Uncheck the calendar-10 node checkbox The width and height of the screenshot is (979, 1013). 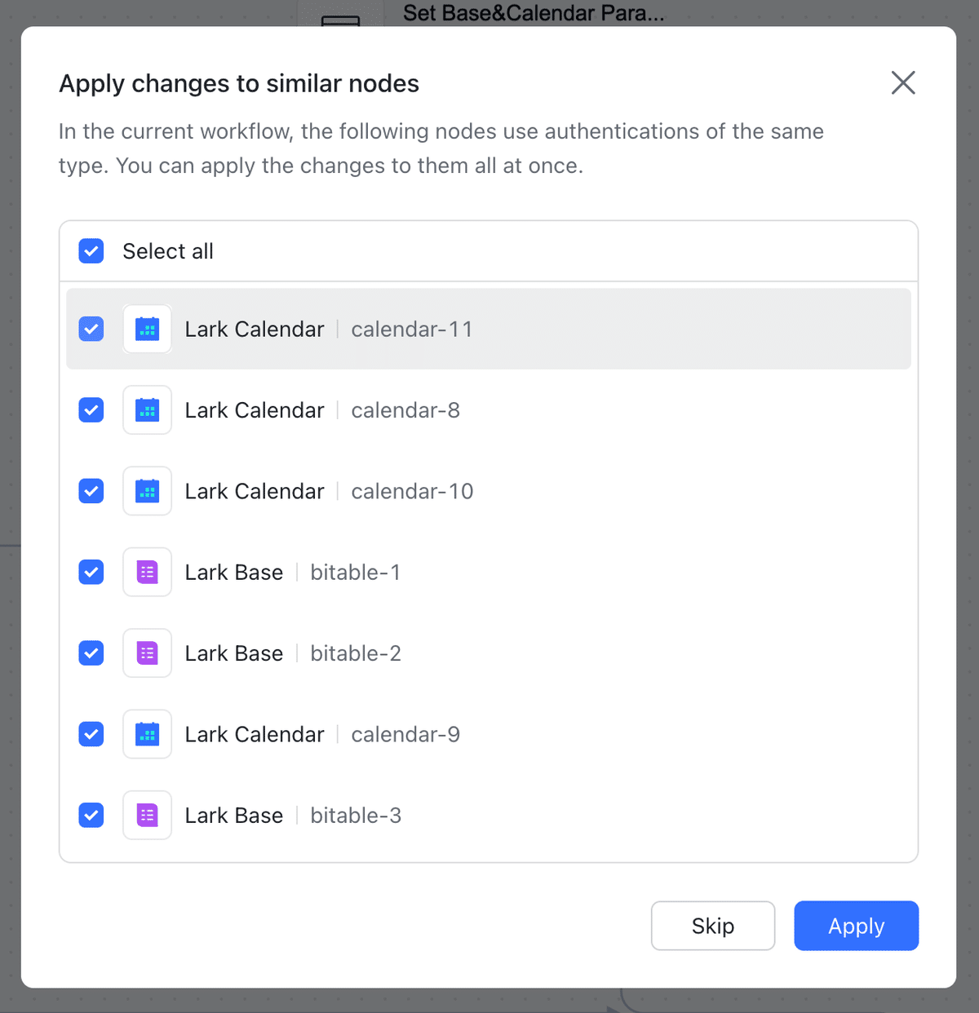[x=91, y=491]
